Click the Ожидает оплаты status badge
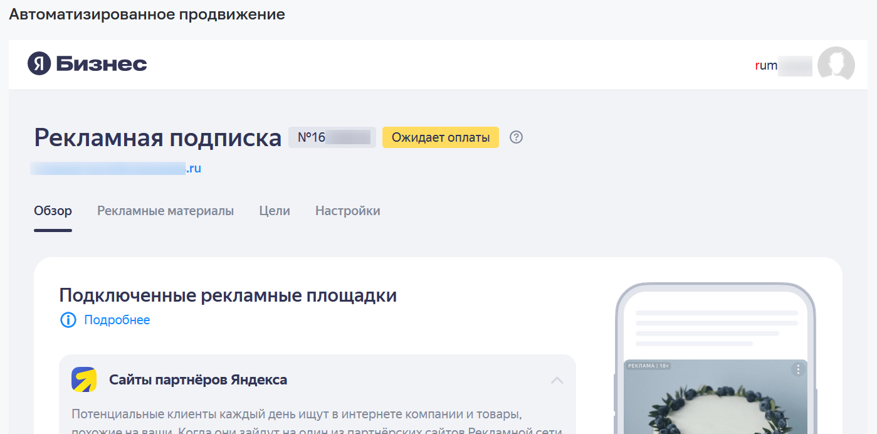This screenshot has width=877, height=434. point(441,137)
